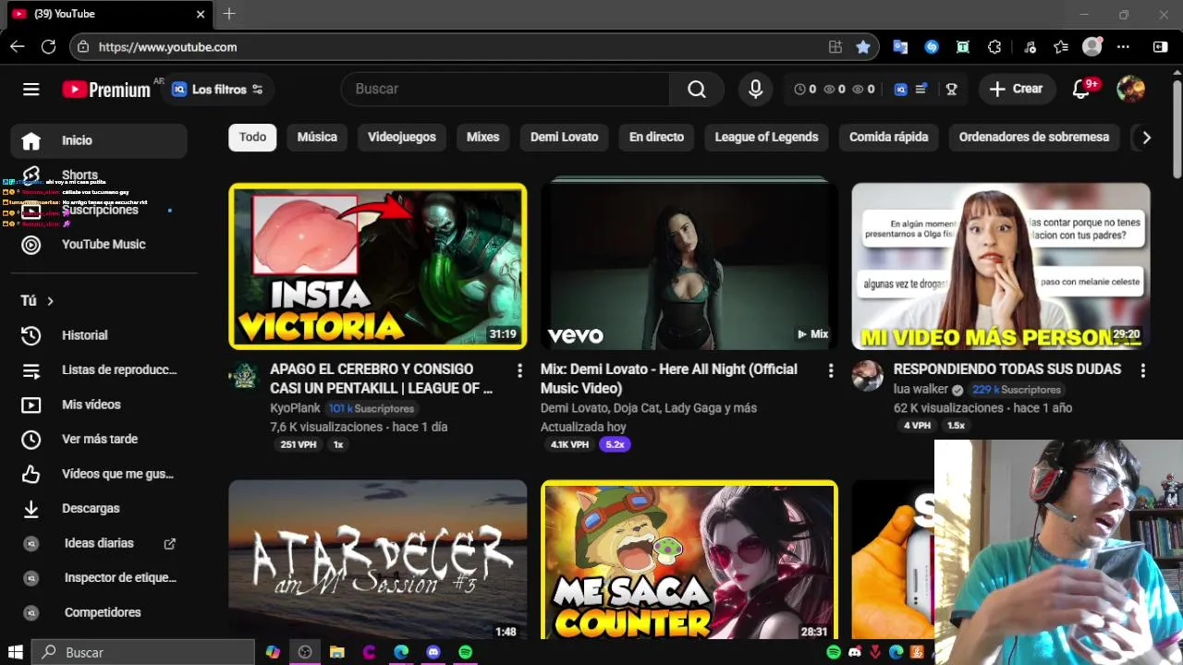Open YouTube Music in sidebar
The width and height of the screenshot is (1183, 665).
click(99, 244)
